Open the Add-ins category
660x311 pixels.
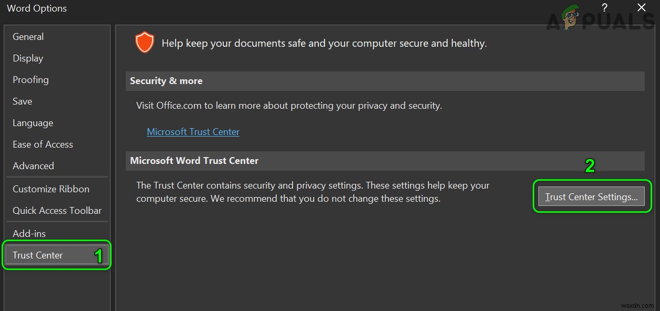(29, 234)
